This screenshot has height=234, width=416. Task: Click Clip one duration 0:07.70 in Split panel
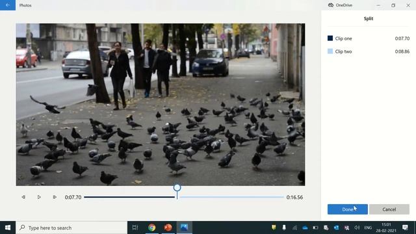402,38
